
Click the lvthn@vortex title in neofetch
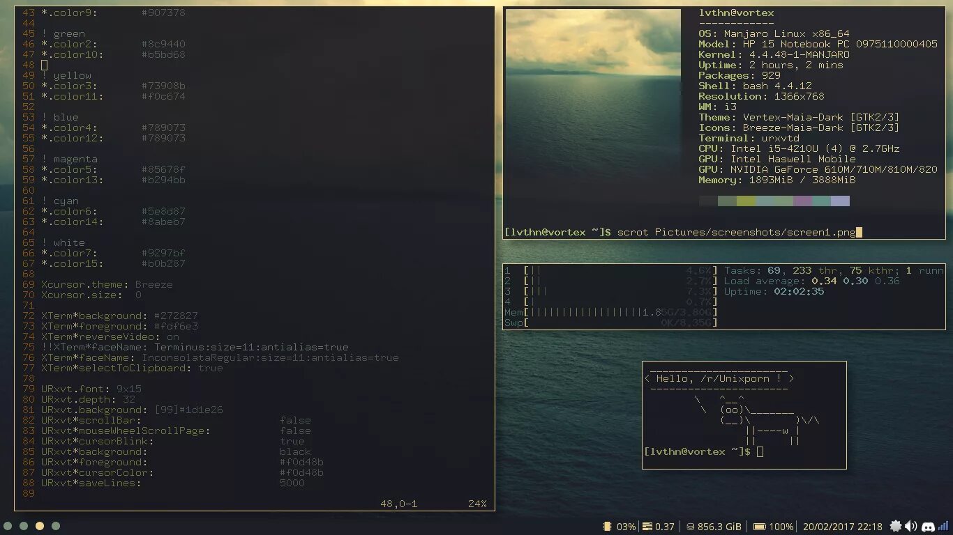coord(736,13)
